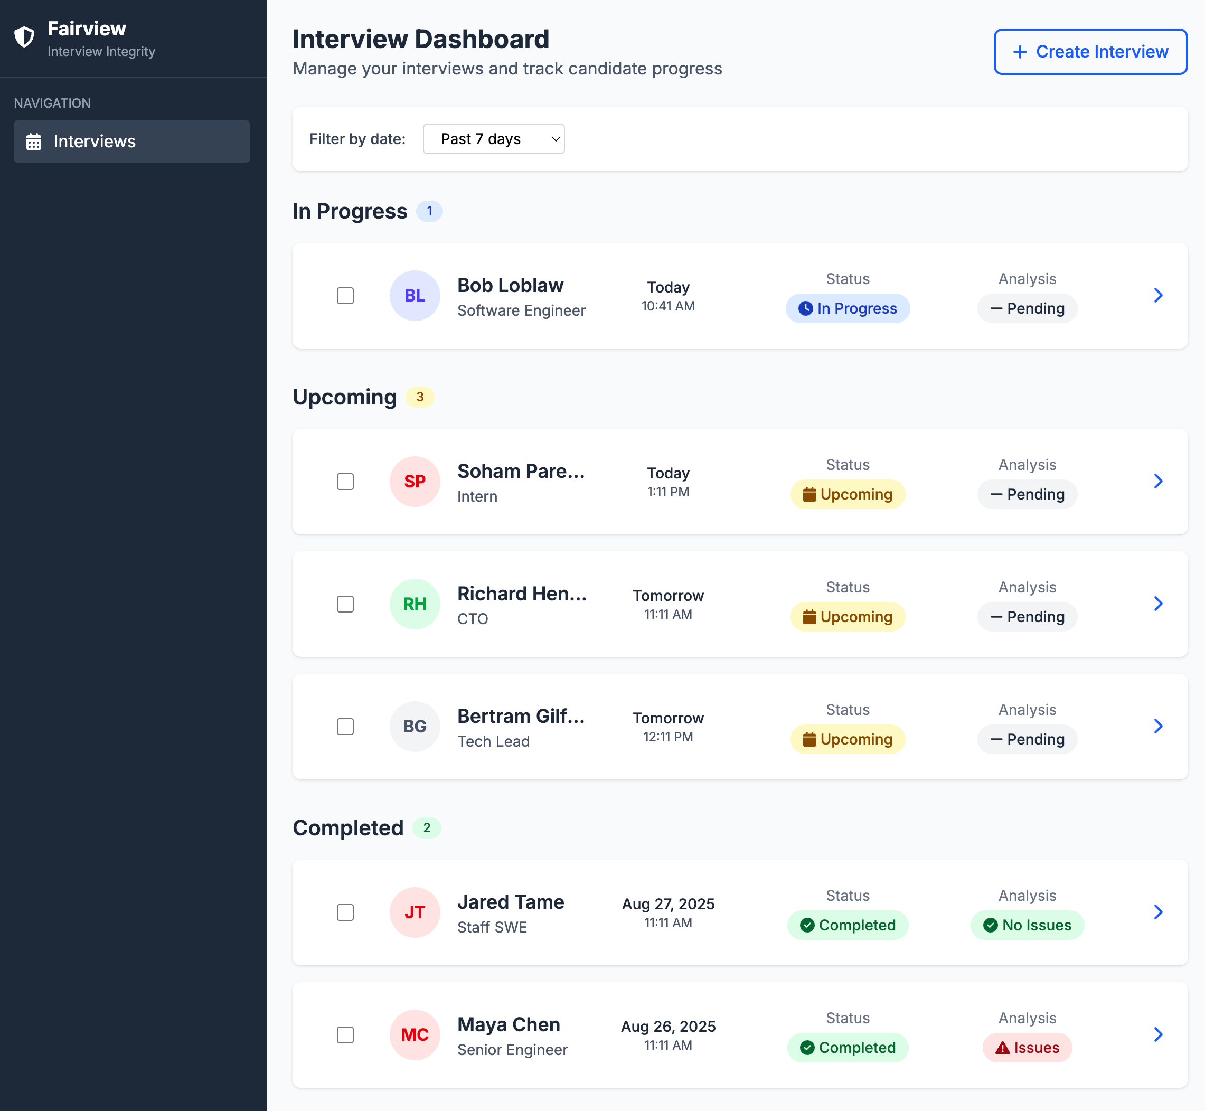This screenshot has height=1111, width=1205.
Task: Go to Interviews in the navigation
Action: tap(131, 142)
